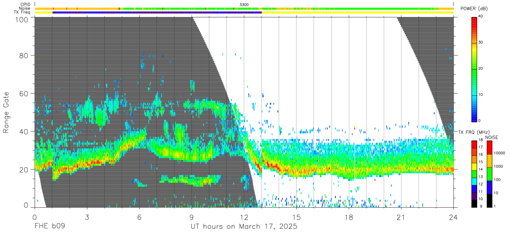510x235 pixels.
Task: Select the CPID label
Action: pos(25,4)
